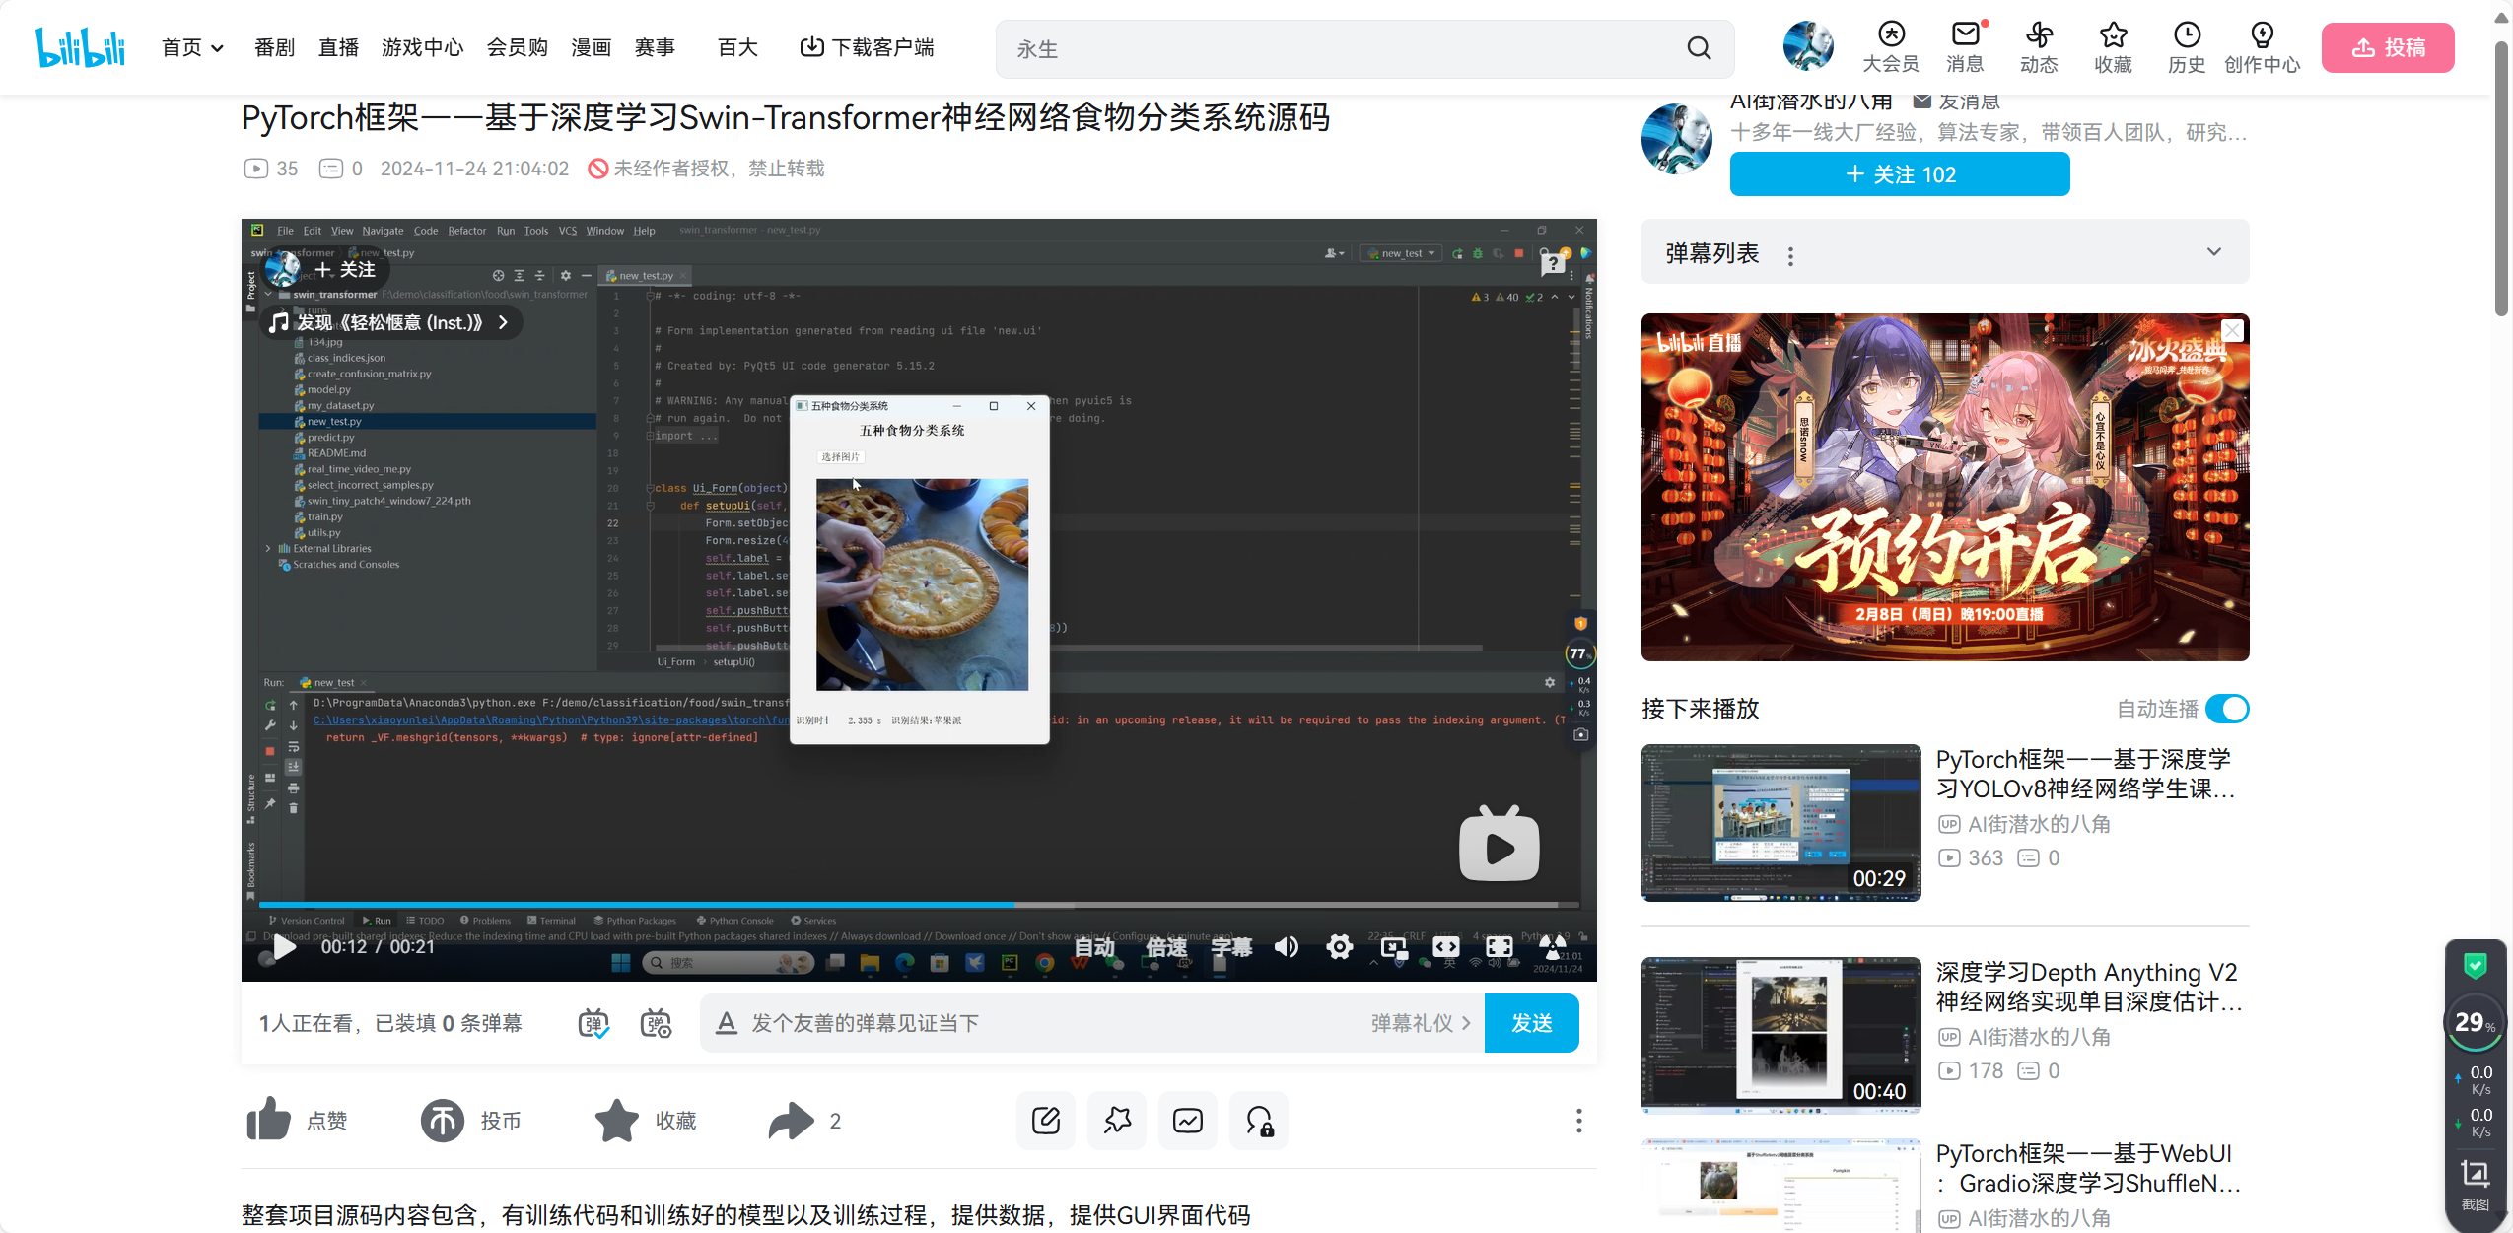Switch to the 番剧 menu item
Viewport: 2513px width, 1233px height.
point(274,46)
